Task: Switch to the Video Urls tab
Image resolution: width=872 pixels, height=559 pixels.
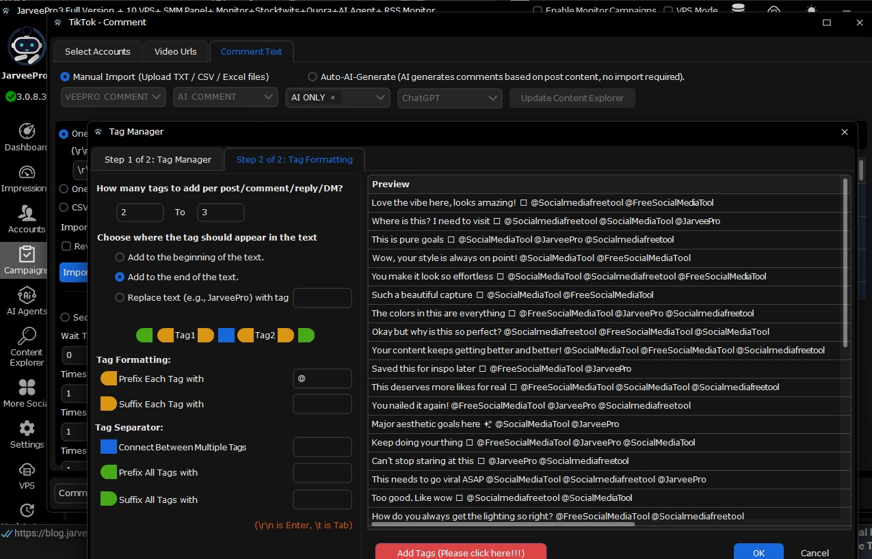Action: 175,52
